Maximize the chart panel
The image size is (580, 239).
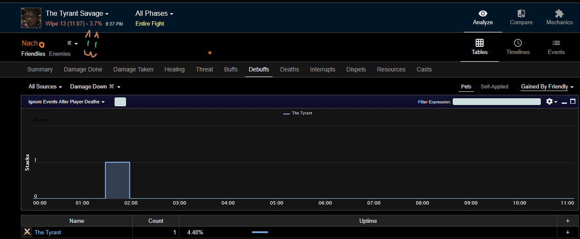pos(573,102)
